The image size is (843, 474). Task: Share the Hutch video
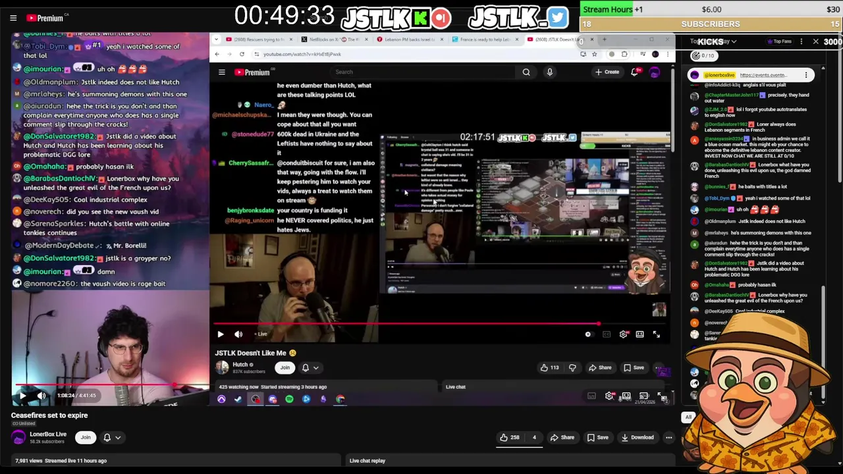click(600, 368)
